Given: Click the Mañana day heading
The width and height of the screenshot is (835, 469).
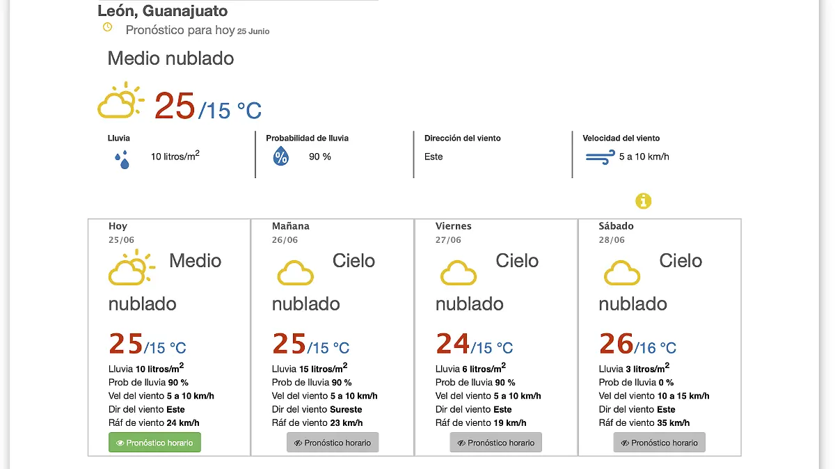Looking at the screenshot, I should tap(291, 226).
